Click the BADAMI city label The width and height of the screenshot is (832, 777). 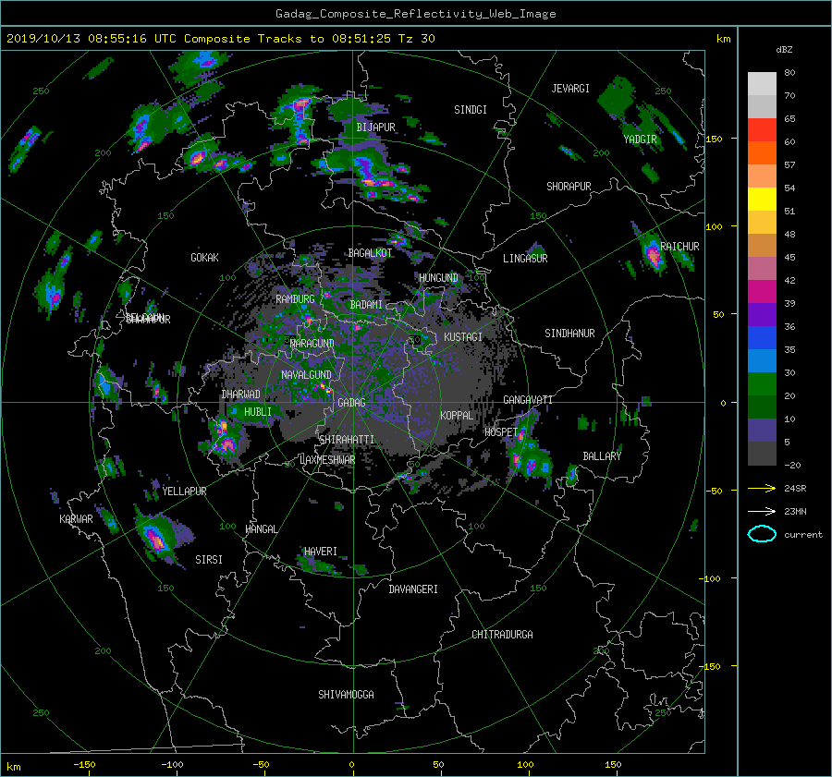(x=366, y=305)
